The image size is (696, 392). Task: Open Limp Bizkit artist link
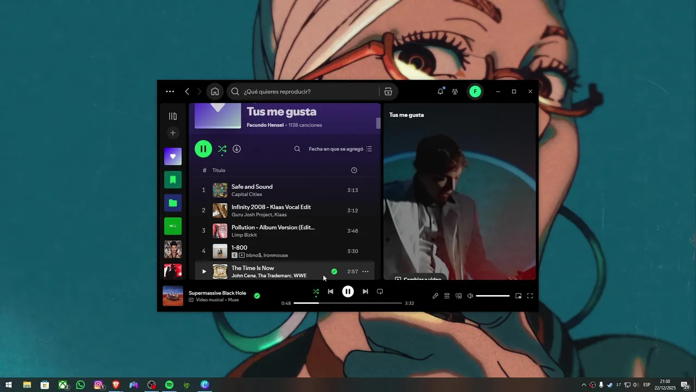(x=244, y=235)
